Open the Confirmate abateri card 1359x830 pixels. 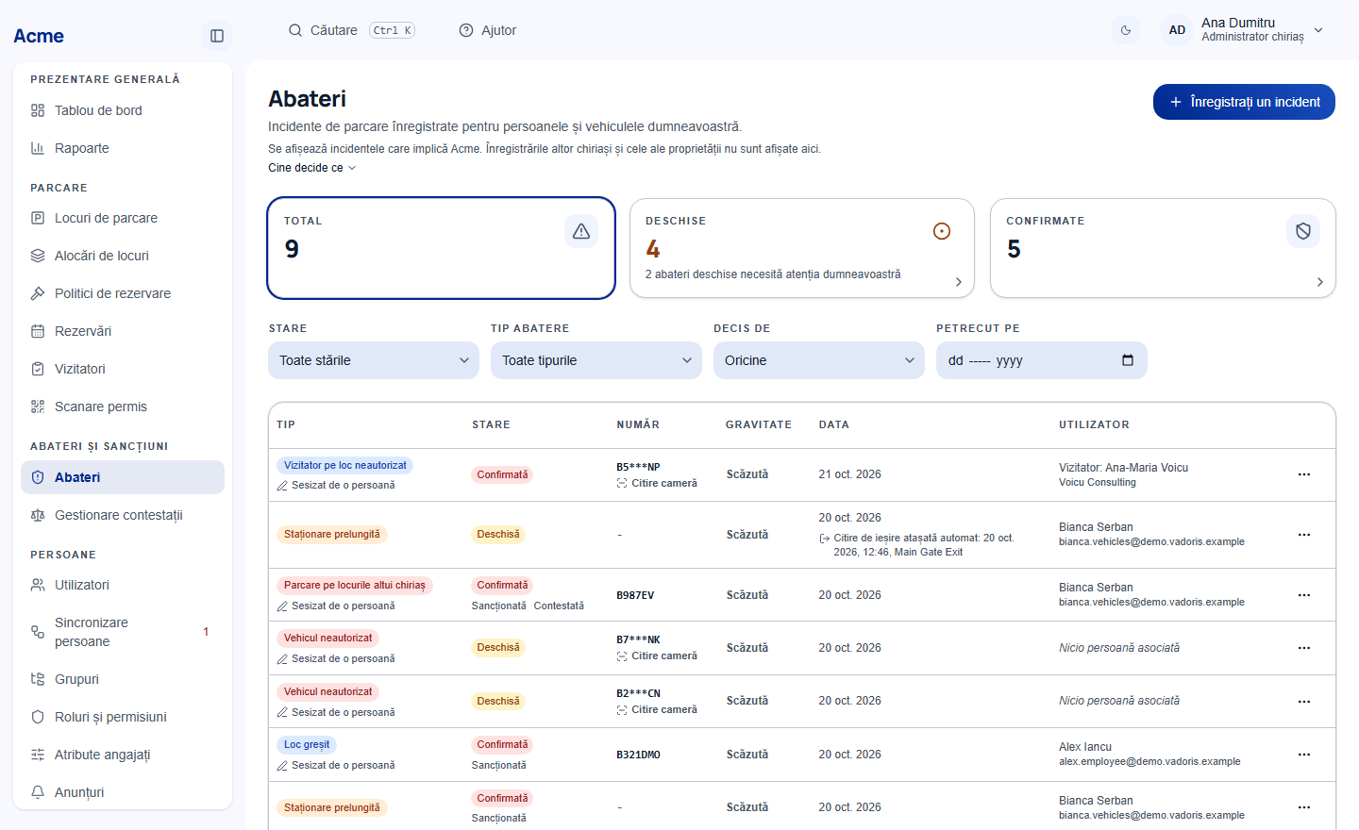[1163, 248]
